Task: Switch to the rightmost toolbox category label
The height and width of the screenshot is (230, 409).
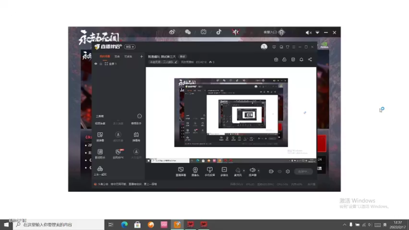Action: 136,123
